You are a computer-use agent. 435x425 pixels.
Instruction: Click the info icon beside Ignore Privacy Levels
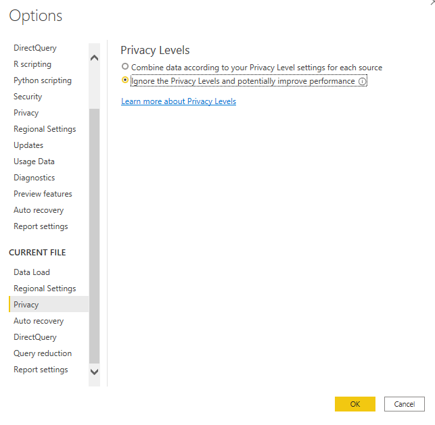pyautogui.click(x=362, y=82)
